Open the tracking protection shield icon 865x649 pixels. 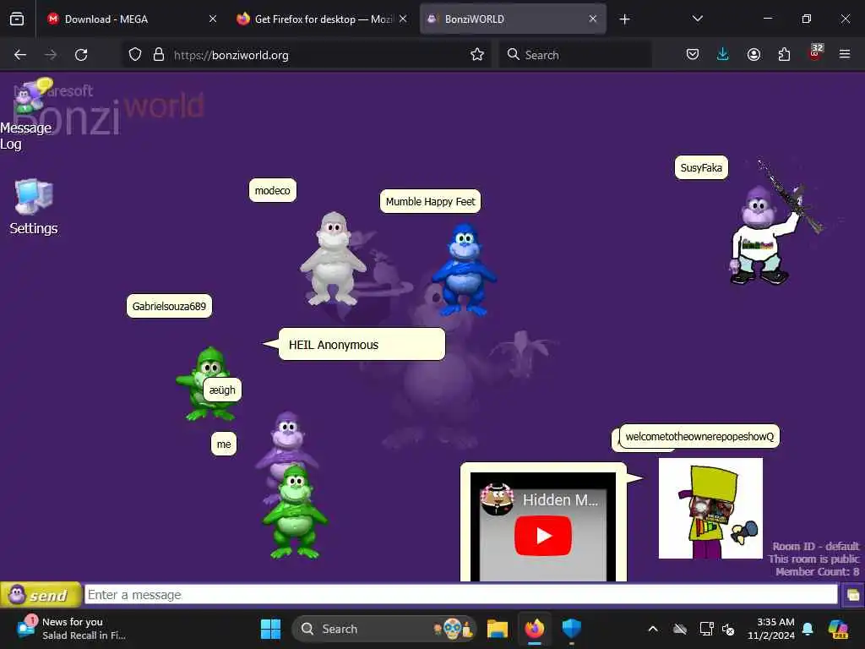[135, 55]
